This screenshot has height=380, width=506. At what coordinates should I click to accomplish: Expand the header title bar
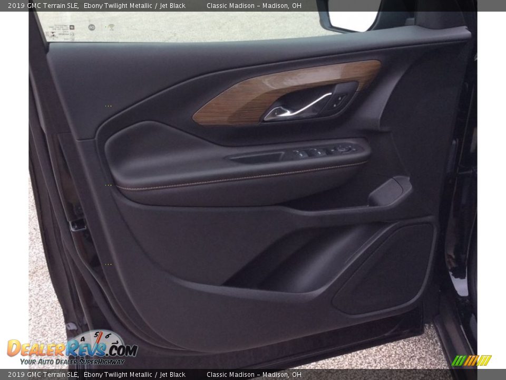pos(253,6)
